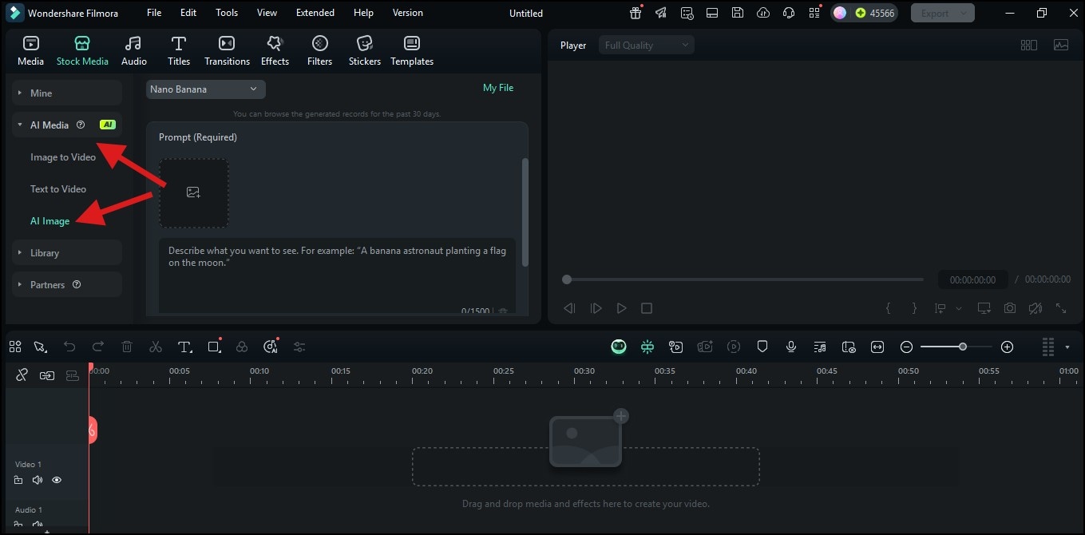The width and height of the screenshot is (1085, 535).
Task: Open the Nano Banana model dropdown
Action: [204, 89]
